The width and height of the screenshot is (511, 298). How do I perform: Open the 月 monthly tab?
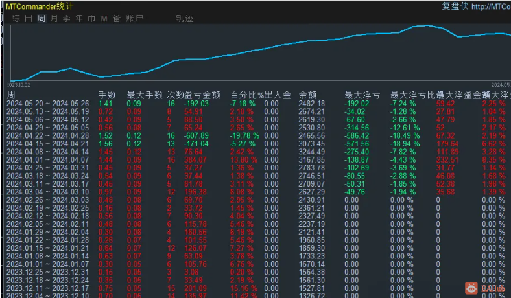click(54, 19)
